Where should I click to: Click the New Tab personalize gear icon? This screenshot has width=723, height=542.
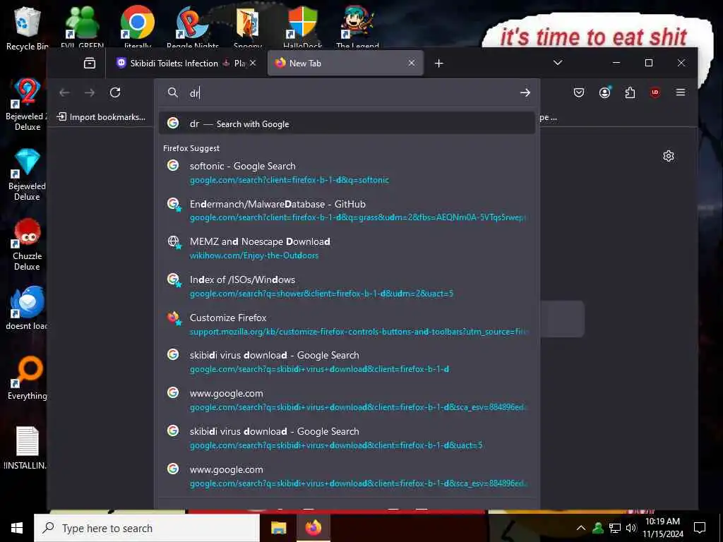pyautogui.click(x=668, y=156)
